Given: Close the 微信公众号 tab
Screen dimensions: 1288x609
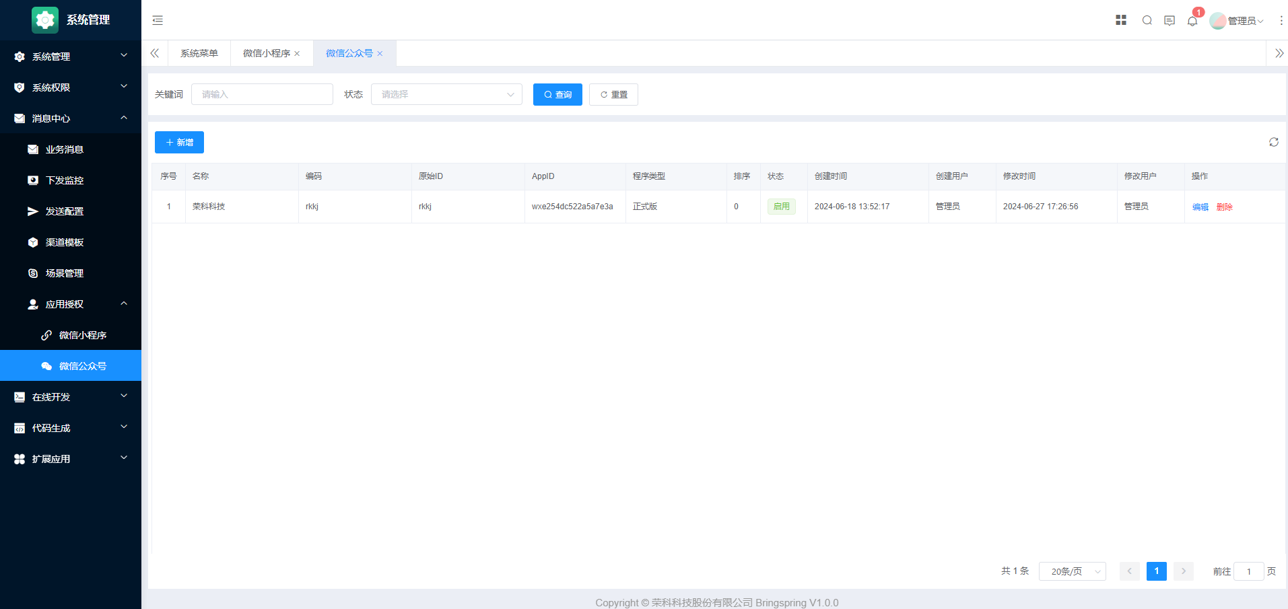Looking at the screenshot, I should point(380,54).
